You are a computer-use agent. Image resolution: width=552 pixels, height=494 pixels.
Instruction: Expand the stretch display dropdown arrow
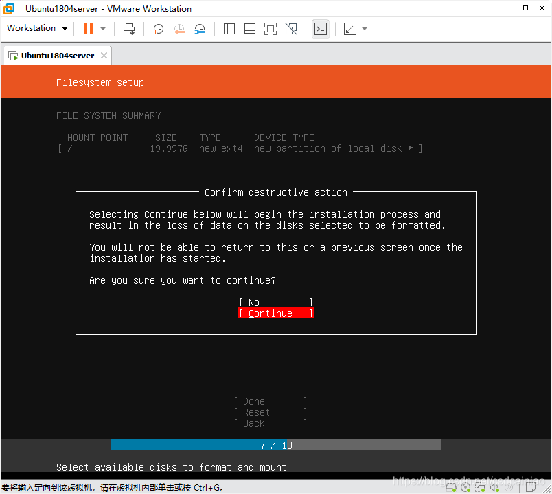(x=365, y=29)
